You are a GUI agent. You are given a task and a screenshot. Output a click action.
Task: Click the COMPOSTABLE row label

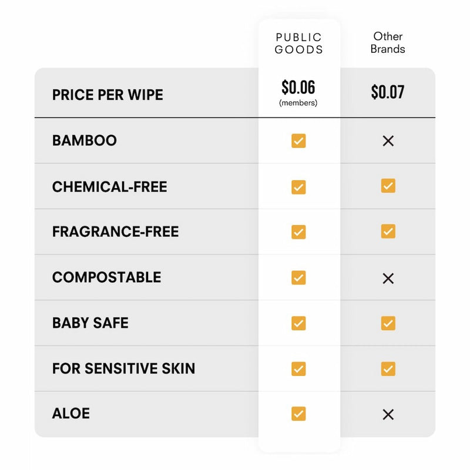click(106, 277)
